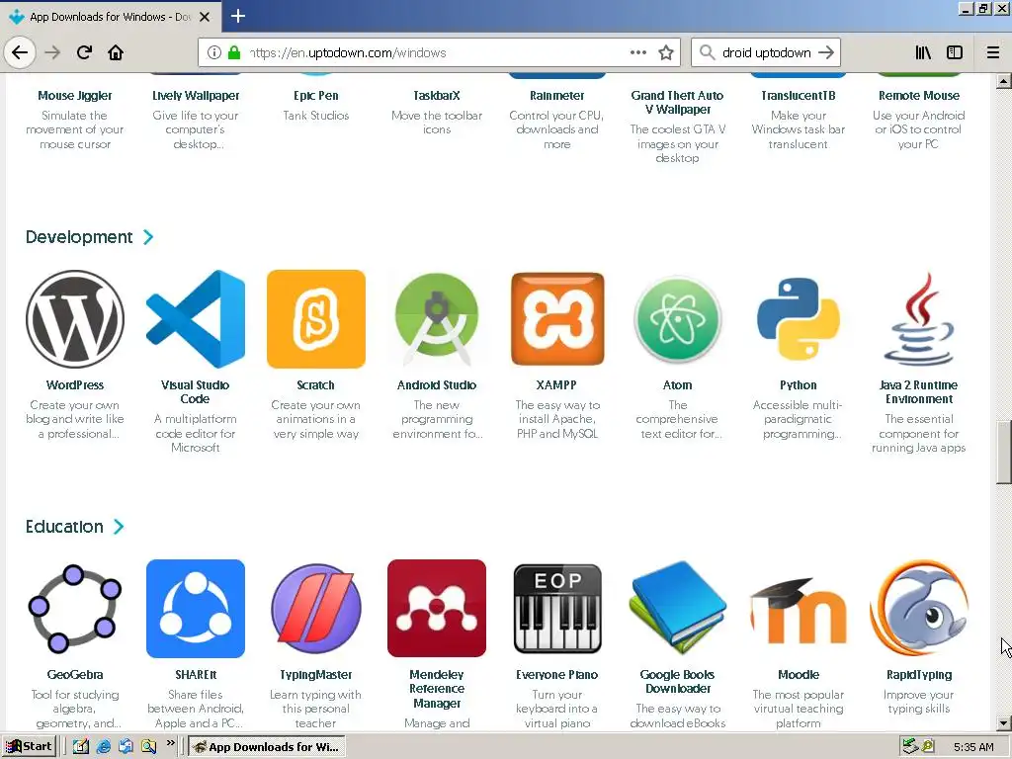Launch Internet Explorer from Quick Launch

(103, 747)
